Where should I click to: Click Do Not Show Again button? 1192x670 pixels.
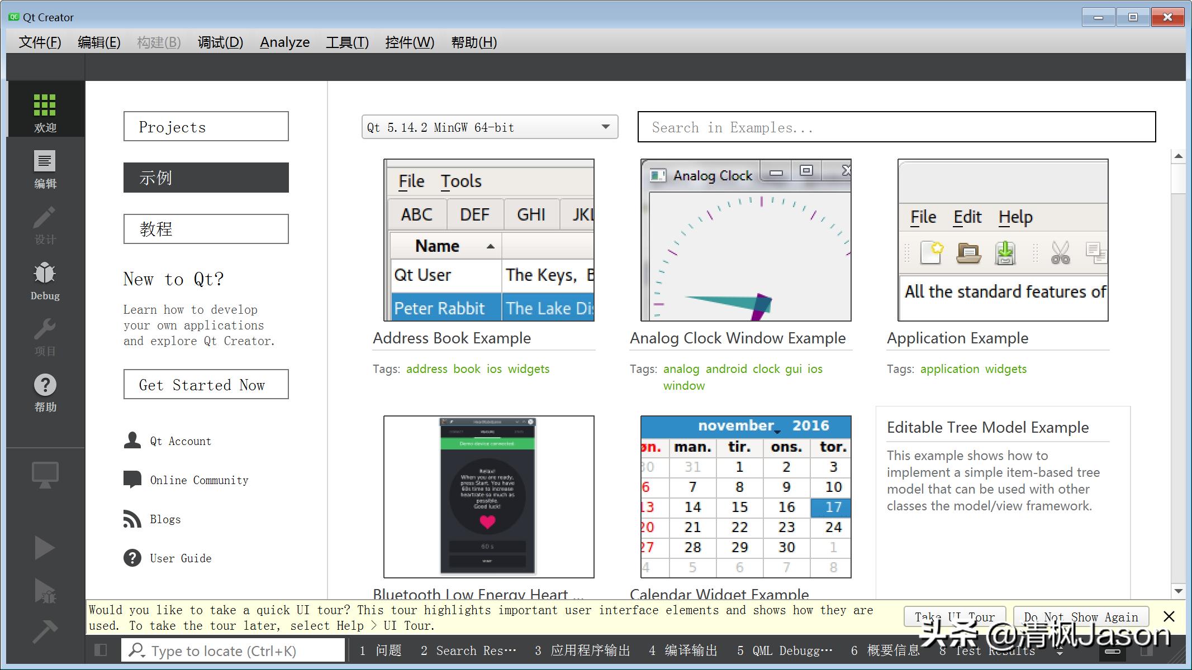click(x=1081, y=616)
